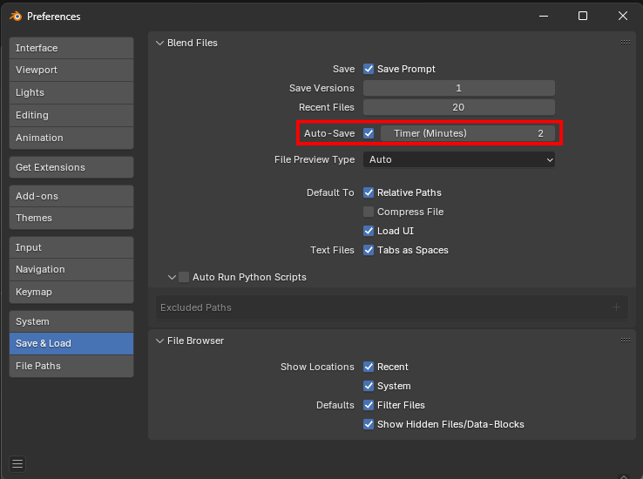Open the Viewport preferences tab
The image size is (643, 479).
pos(71,70)
